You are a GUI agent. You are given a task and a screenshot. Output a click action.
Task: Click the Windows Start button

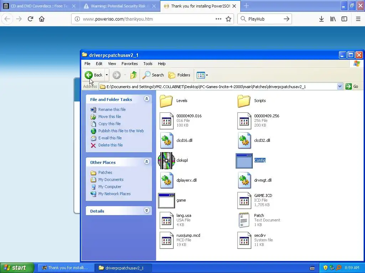17,268
